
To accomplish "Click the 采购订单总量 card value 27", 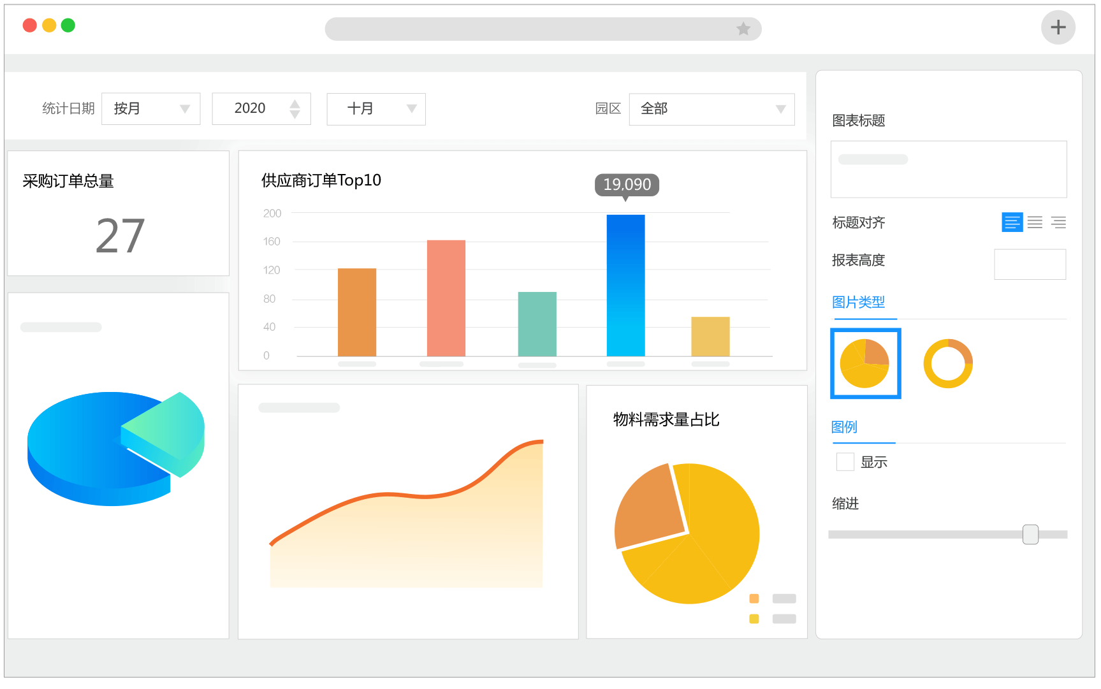I will tap(120, 236).
